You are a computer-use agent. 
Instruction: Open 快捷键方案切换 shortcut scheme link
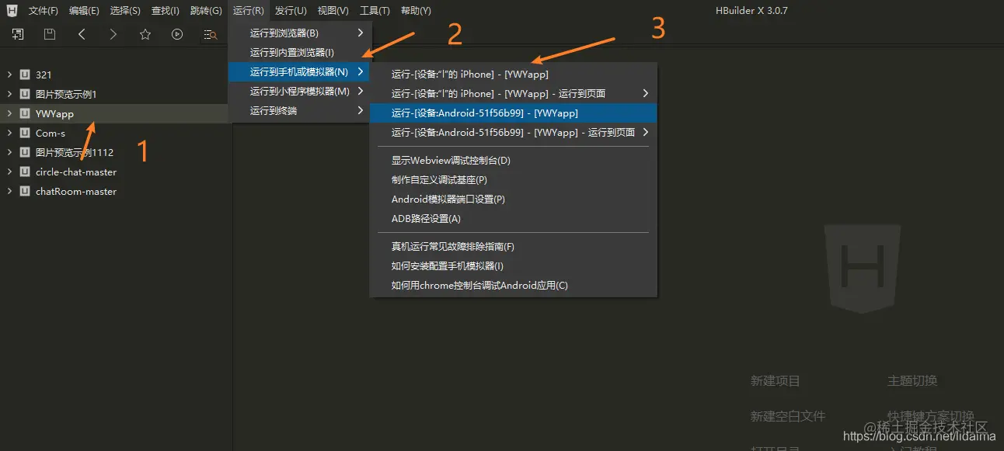coord(931,416)
